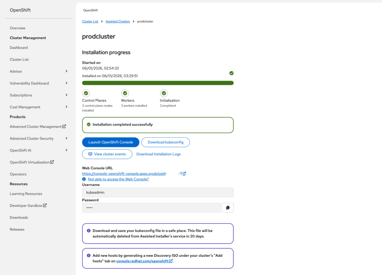The width and height of the screenshot is (382, 275).
Task: Click the green installation progress bar
Action: pyautogui.click(x=157, y=83)
